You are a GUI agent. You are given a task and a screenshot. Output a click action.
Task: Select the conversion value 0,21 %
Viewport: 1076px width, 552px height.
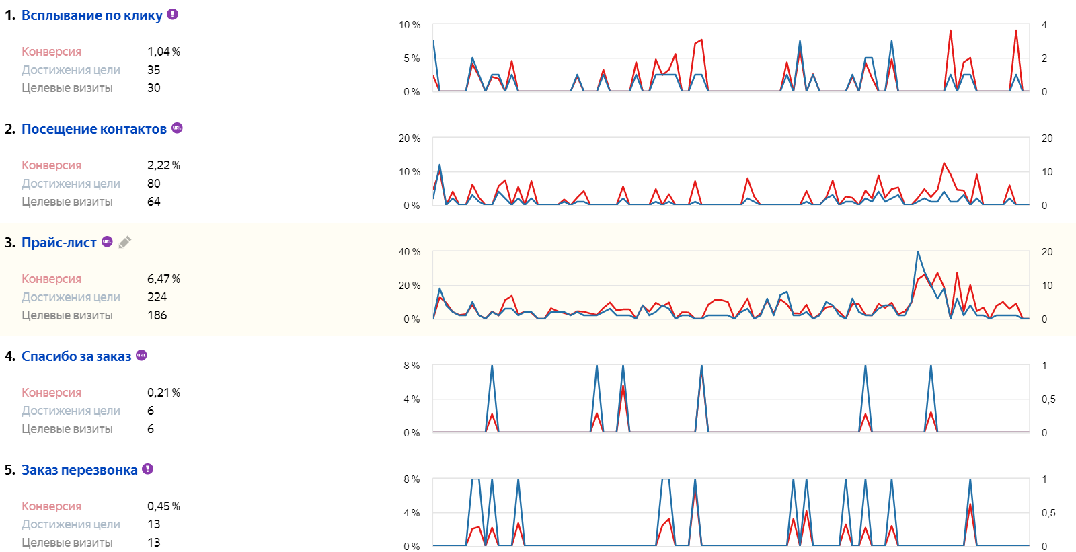click(x=164, y=393)
